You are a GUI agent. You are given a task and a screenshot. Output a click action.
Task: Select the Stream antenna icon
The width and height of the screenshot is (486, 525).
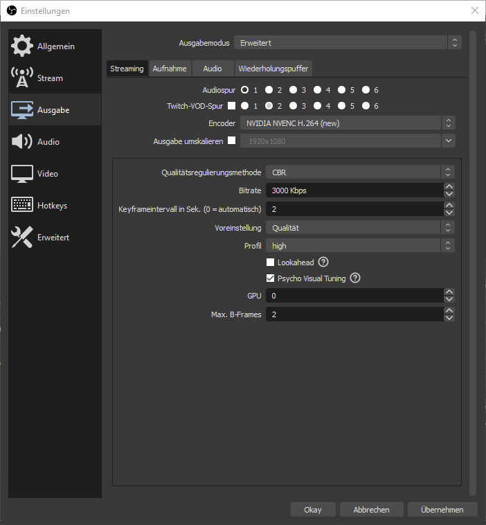point(22,78)
